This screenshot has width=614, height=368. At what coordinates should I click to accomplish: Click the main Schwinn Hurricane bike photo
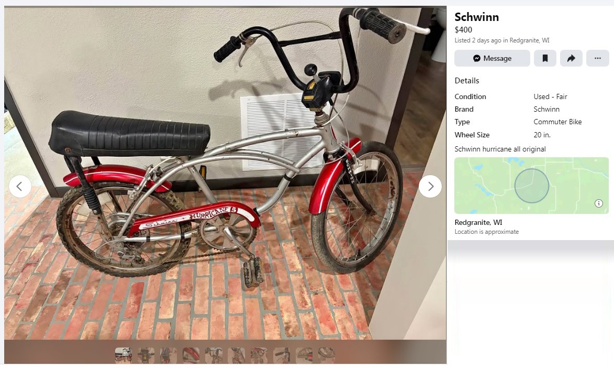pyautogui.click(x=225, y=172)
